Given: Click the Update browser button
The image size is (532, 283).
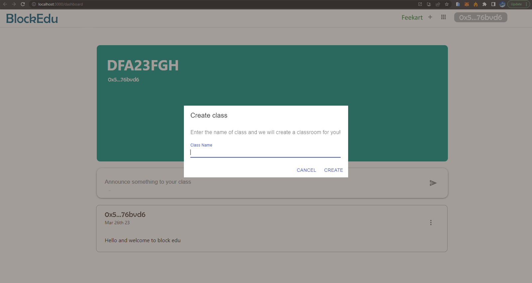Looking at the screenshot, I should 516,4.
